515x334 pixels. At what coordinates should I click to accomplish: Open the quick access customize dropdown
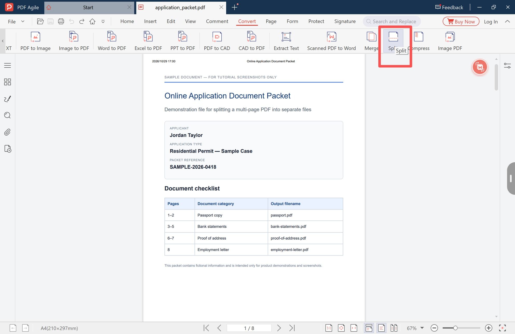103,22
